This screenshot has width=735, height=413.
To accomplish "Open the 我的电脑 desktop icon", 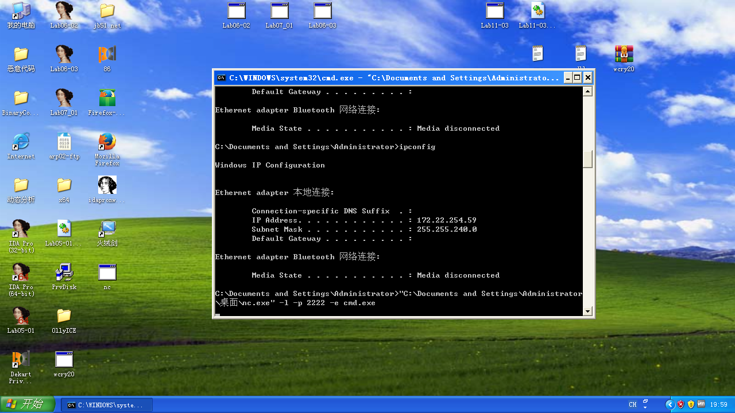I will tap(21, 15).
